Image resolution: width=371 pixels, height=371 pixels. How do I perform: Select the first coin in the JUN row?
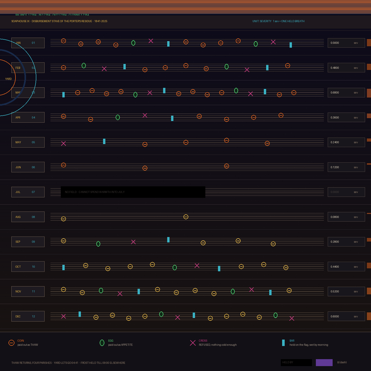coord(63,165)
